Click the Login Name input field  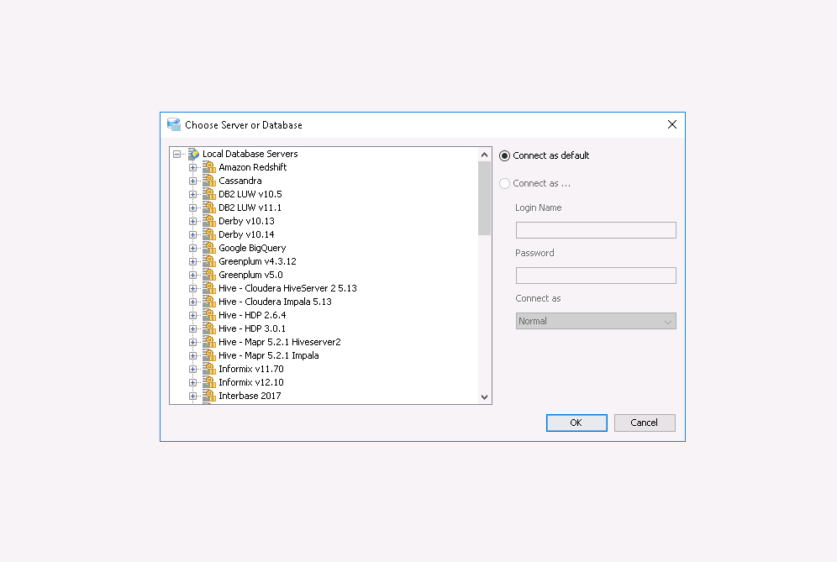[x=596, y=230]
